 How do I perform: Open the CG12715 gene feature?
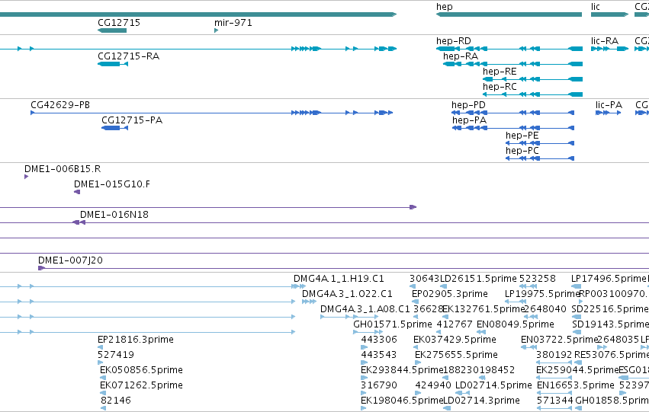click(112, 30)
